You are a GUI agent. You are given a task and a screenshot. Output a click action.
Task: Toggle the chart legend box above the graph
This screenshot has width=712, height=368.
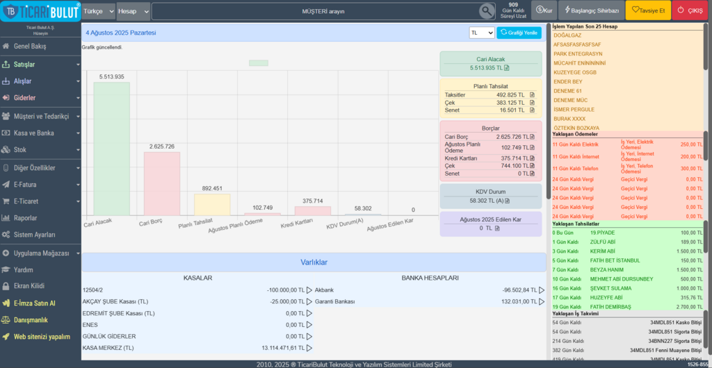258,63
